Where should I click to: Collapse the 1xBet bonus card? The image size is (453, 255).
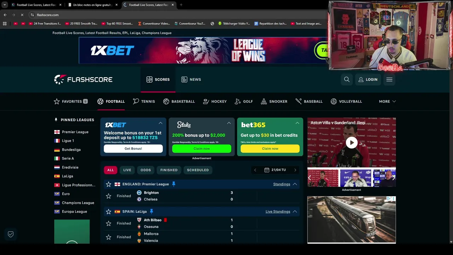click(161, 123)
